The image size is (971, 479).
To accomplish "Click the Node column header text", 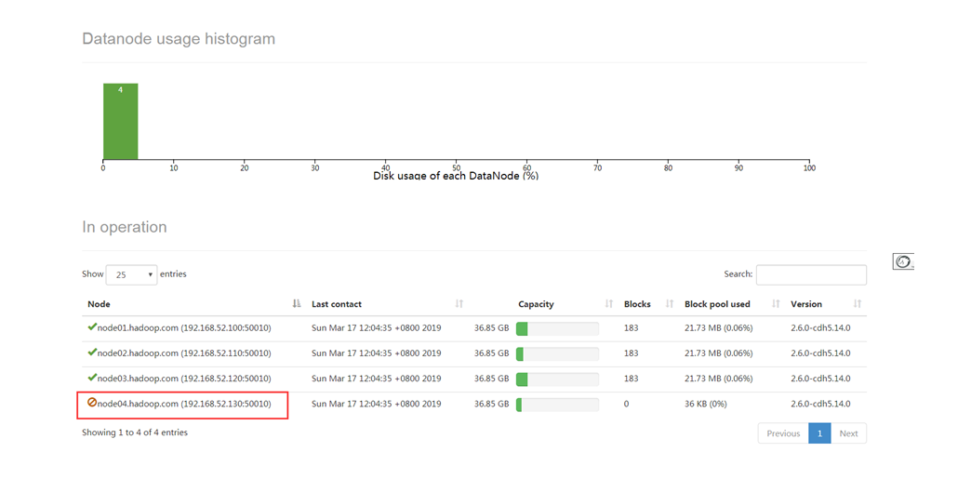I will [100, 304].
